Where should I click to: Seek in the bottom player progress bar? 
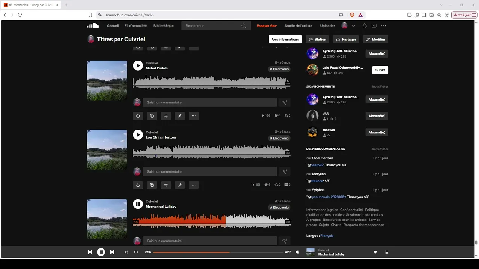tap(218, 252)
